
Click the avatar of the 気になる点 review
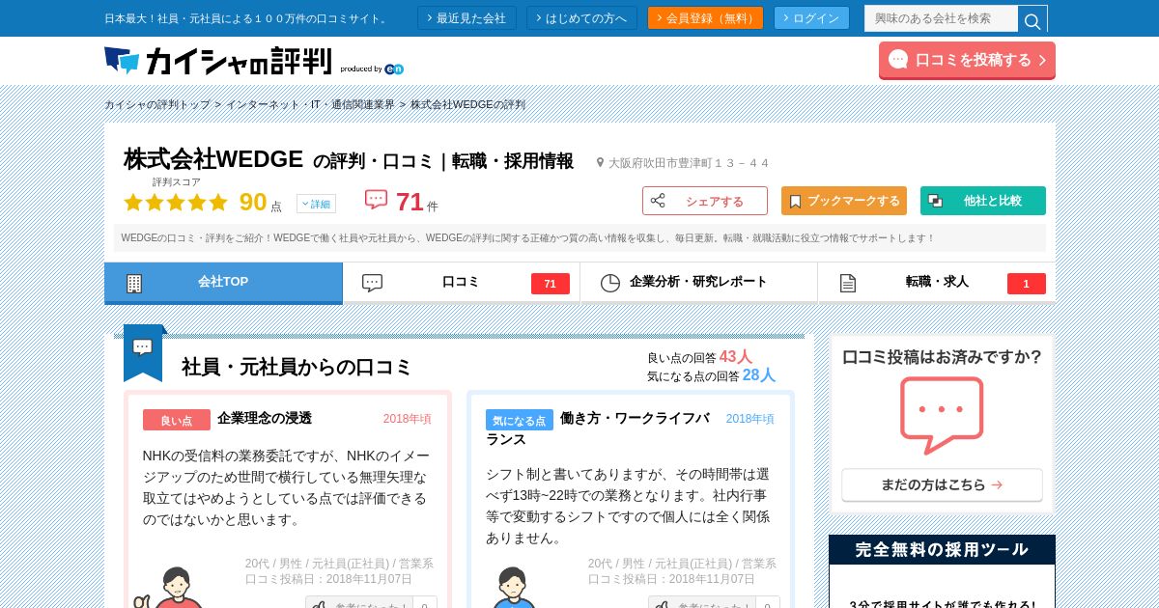513,587
